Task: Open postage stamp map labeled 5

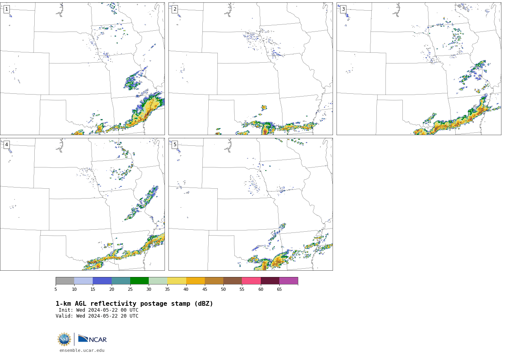Action: point(251,204)
